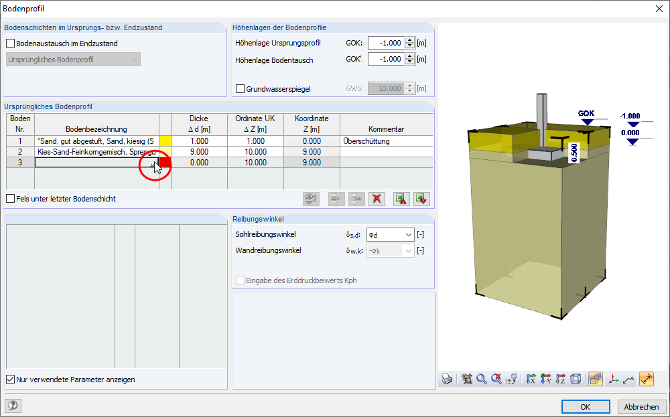This screenshot has height=417, width=670.
Task: Decrease Höhenlage Bodentausch GOK' value
Action: click(410, 62)
